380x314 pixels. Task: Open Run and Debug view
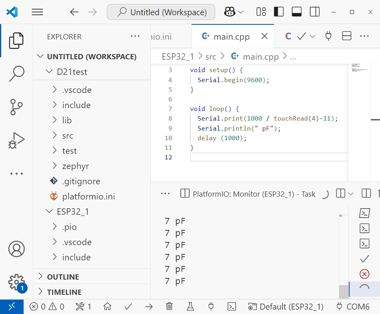tap(16, 141)
